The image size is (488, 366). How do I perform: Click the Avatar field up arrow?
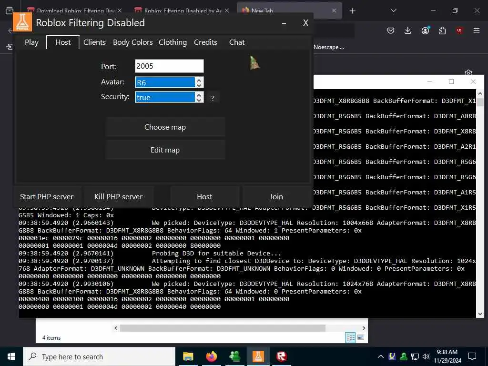(x=199, y=80)
